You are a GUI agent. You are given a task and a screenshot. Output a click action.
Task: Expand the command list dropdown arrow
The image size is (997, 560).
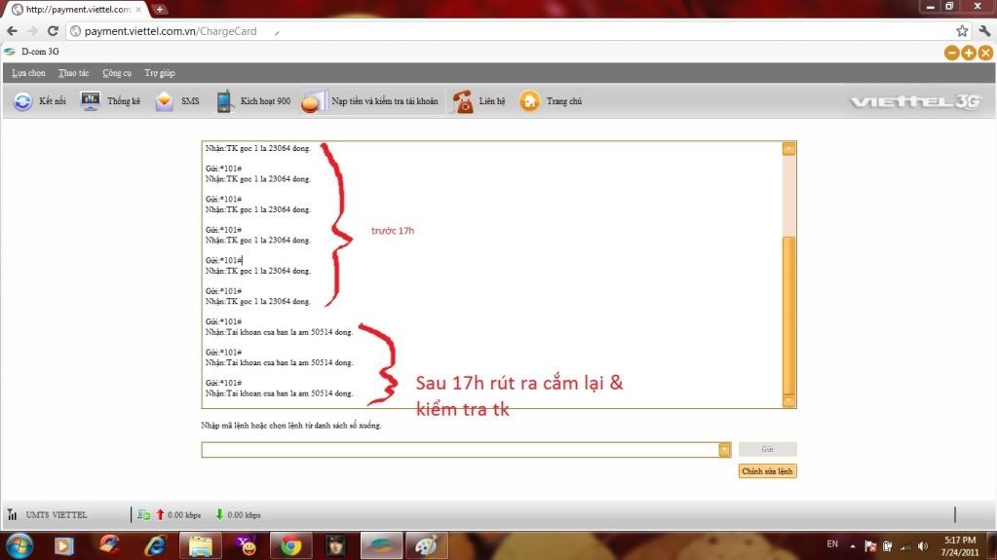724,450
